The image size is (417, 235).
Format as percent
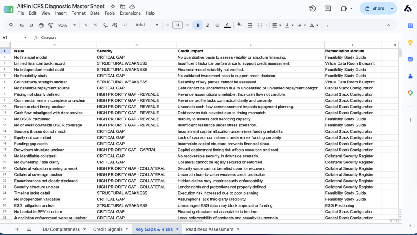pos(95,25)
